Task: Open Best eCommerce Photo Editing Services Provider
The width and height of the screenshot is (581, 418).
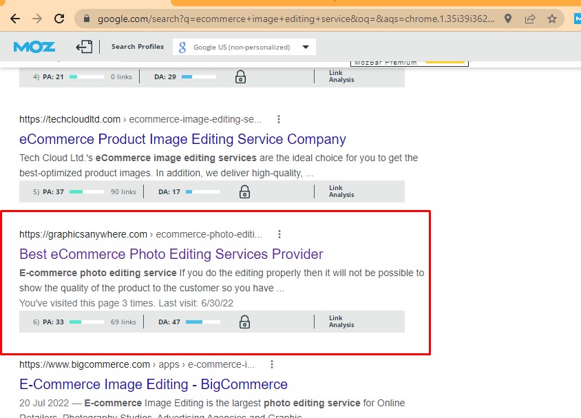Action: click(171, 254)
